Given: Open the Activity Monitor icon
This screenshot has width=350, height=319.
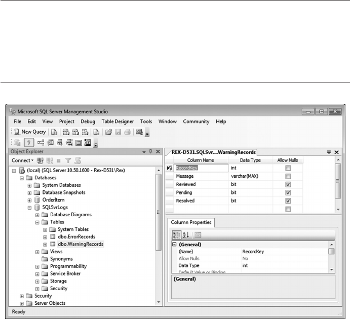Looking at the screenshot, I should pos(139,132).
